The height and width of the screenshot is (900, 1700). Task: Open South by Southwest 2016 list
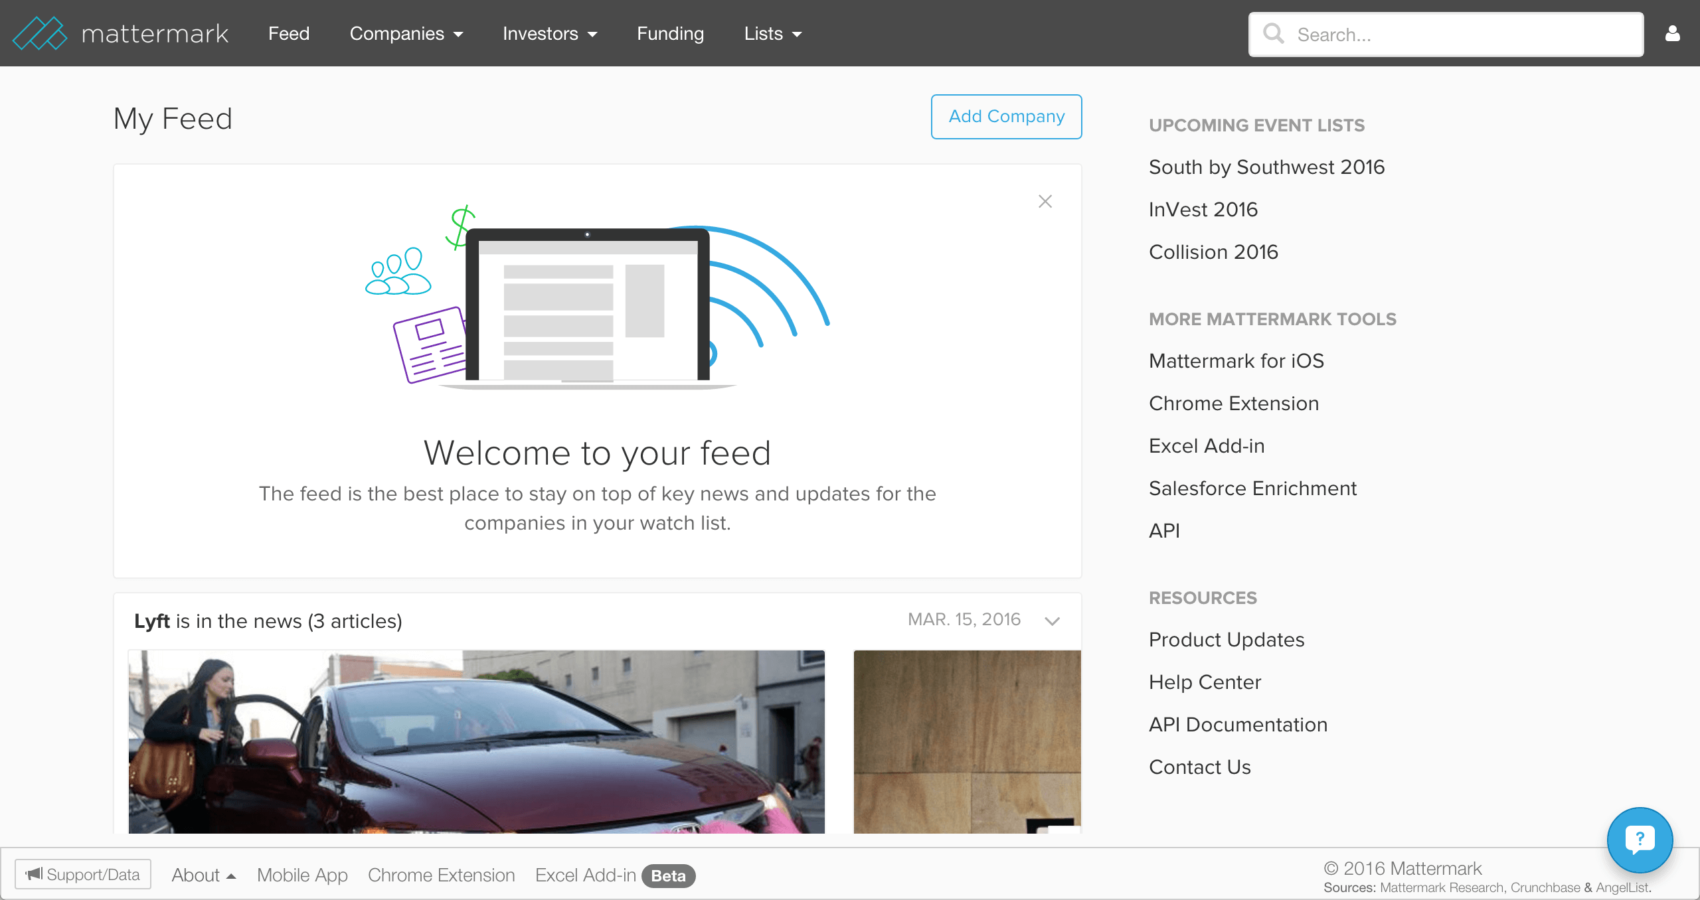pyautogui.click(x=1266, y=167)
